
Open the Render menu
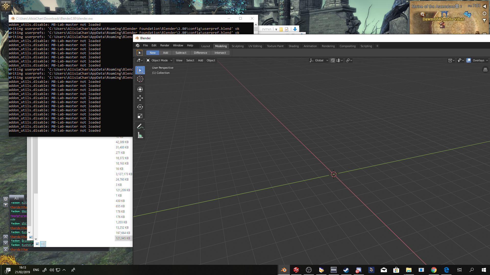tap(165, 45)
